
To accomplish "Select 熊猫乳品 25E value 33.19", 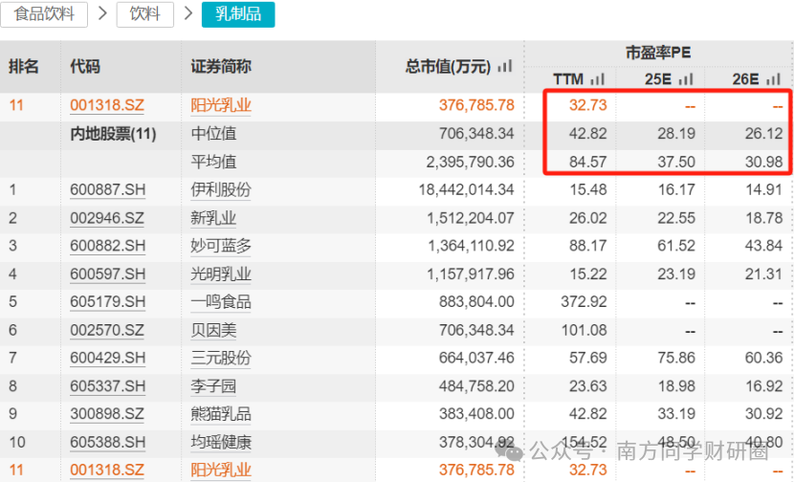I will coord(676,414).
